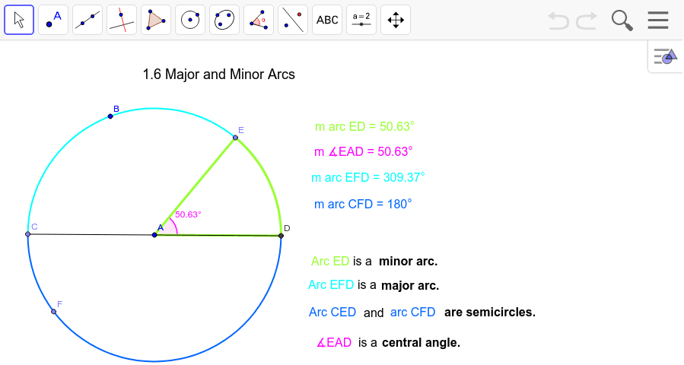The height and width of the screenshot is (365, 684).
Task: Click the 'arc CFD' label in semicircles sentence
Action: click(x=412, y=313)
